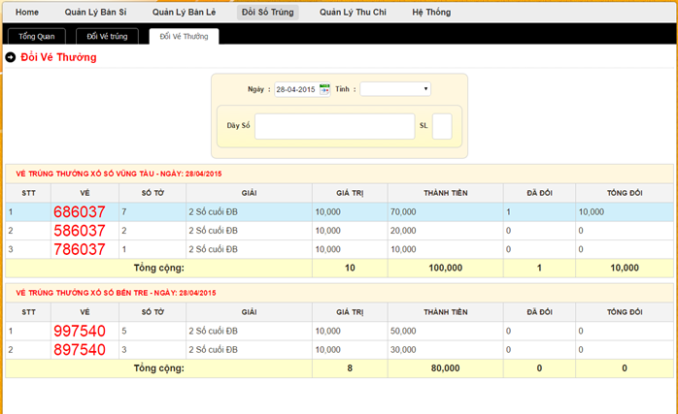Switch to the Tổng Quan tab

[x=37, y=36]
